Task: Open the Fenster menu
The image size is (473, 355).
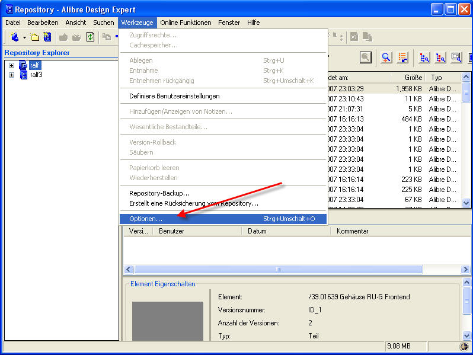Action: pos(229,23)
